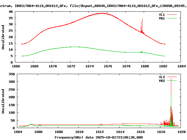187x140 pixels.
Task: Click the lower plot's Uncalibrated axis label
Action: click(3, 101)
